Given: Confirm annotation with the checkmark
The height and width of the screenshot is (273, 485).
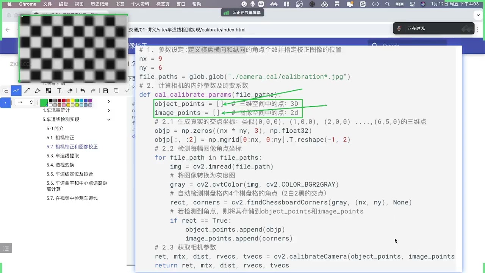Looking at the screenshot, I should (x=127, y=91).
